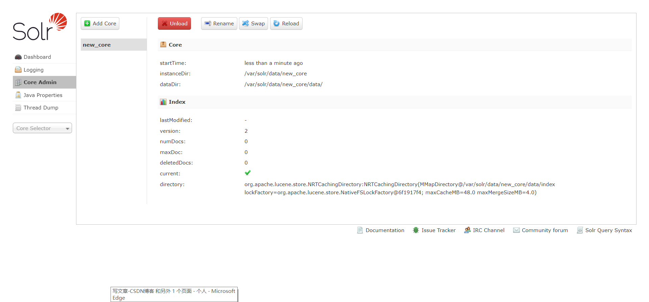Click the Community forum envelope icon
The image size is (649, 302).
coord(516,230)
